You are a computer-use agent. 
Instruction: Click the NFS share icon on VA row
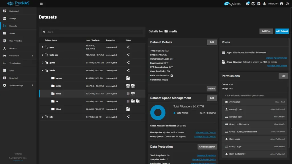[x=138, y=101]
